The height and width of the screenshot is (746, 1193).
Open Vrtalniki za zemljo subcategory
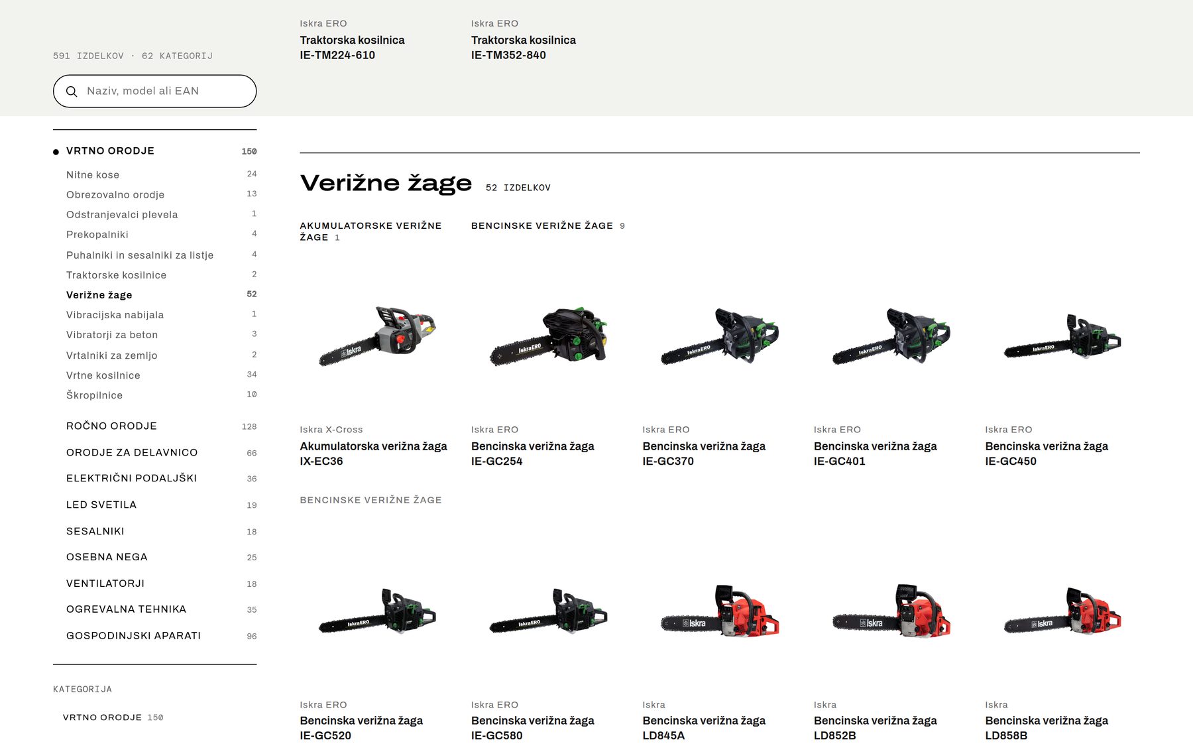[x=161, y=355]
